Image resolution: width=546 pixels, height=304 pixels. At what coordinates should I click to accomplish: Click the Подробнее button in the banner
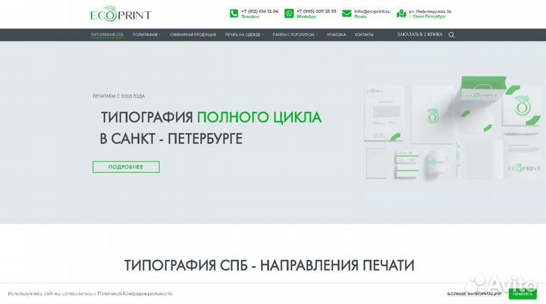pos(126,167)
